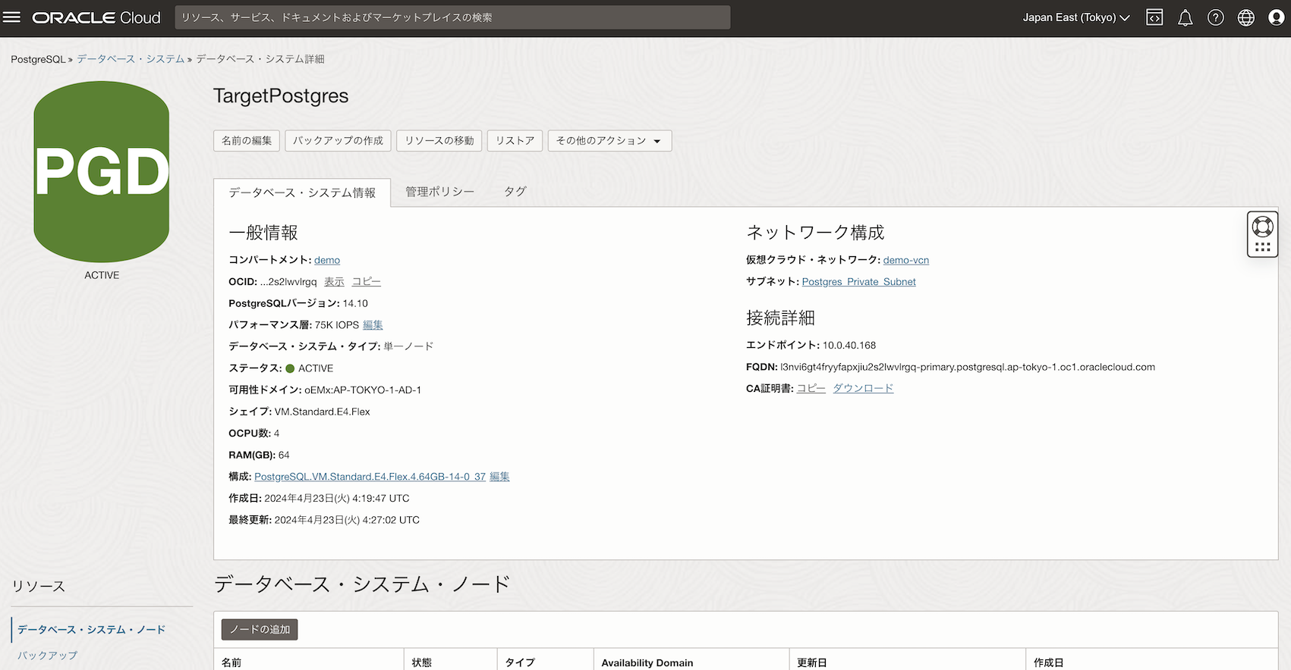The image size is (1291, 670).
Task: Click the FQDN hostname text
Action: [x=968, y=367]
